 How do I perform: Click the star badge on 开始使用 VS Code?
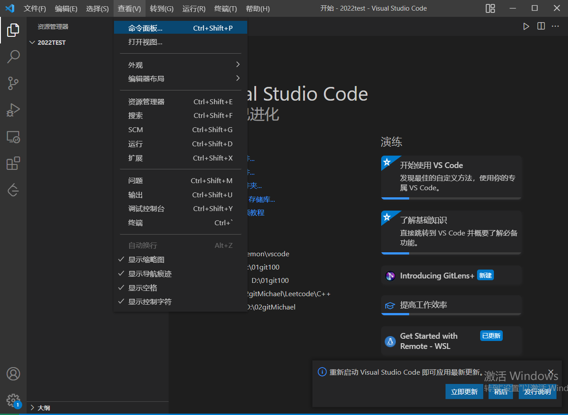click(x=387, y=162)
